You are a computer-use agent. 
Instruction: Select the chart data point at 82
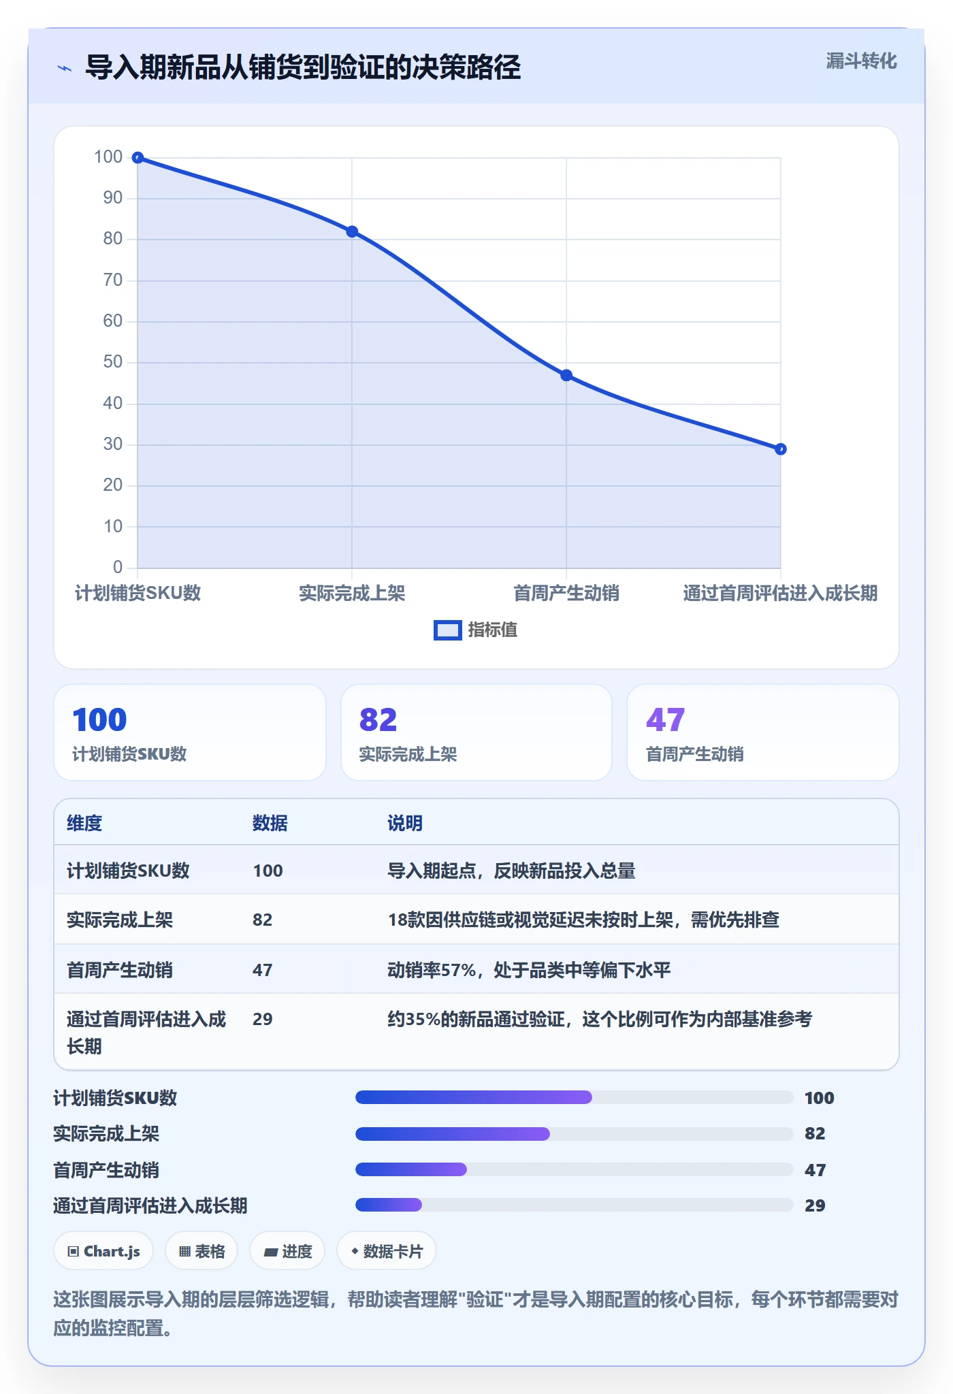pos(352,231)
